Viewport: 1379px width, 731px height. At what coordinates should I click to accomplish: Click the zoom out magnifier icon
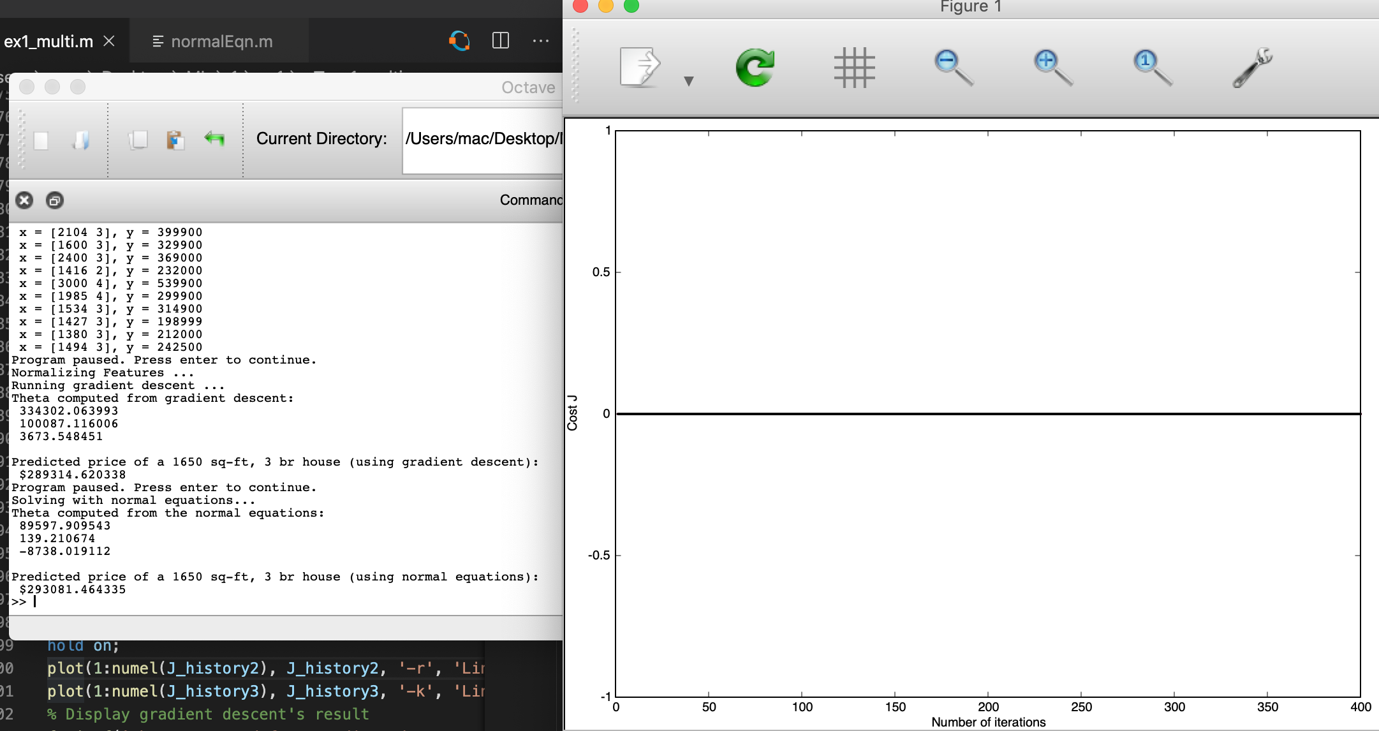click(x=954, y=68)
